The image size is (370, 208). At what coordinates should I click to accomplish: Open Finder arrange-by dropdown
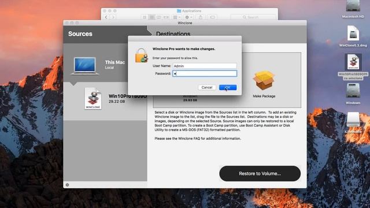(176, 17)
